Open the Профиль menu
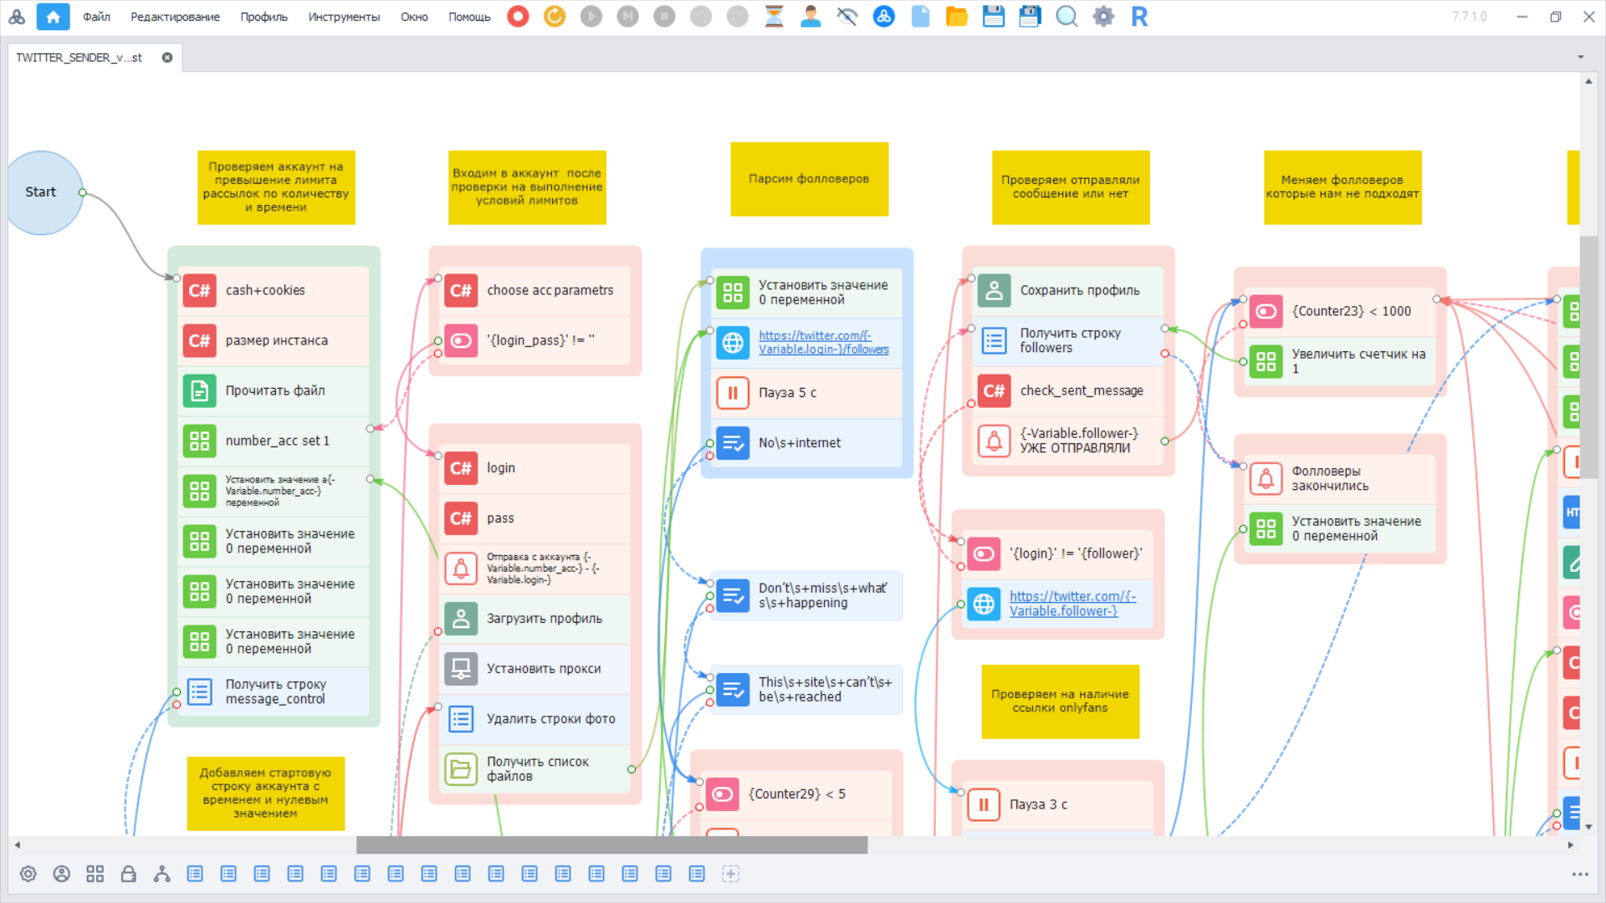Image resolution: width=1606 pixels, height=903 pixels. 263,17
